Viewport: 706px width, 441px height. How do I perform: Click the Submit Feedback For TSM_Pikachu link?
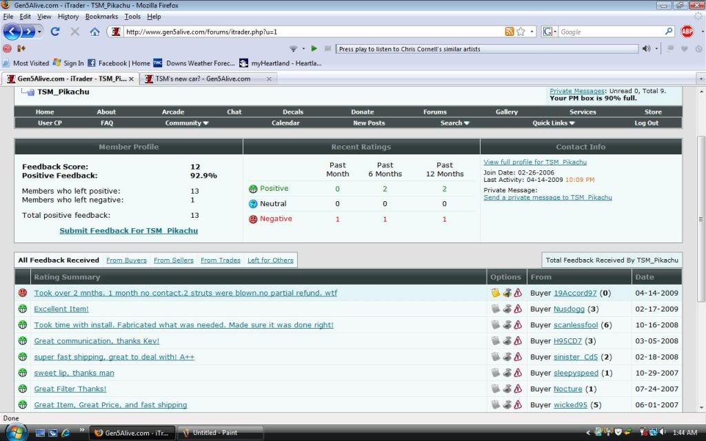128,231
